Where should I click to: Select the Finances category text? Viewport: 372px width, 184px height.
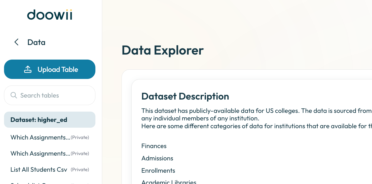[154, 146]
